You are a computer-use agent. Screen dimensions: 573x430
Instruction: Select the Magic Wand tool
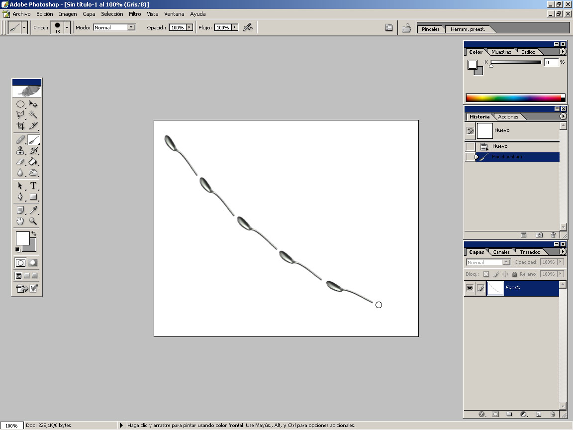pyautogui.click(x=33, y=115)
